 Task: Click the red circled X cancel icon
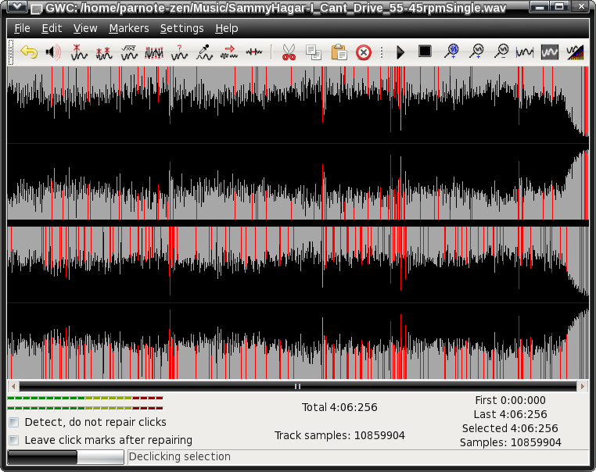pyautogui.click(x=364, y=52)
